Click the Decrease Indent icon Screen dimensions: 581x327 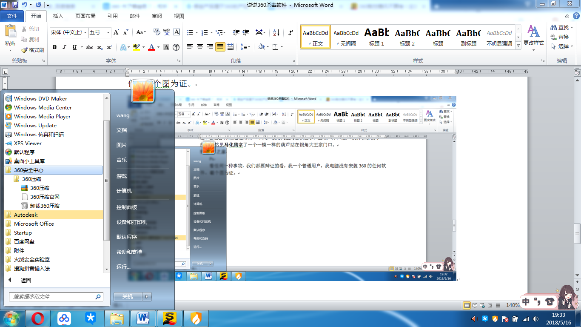click(236, 32)
